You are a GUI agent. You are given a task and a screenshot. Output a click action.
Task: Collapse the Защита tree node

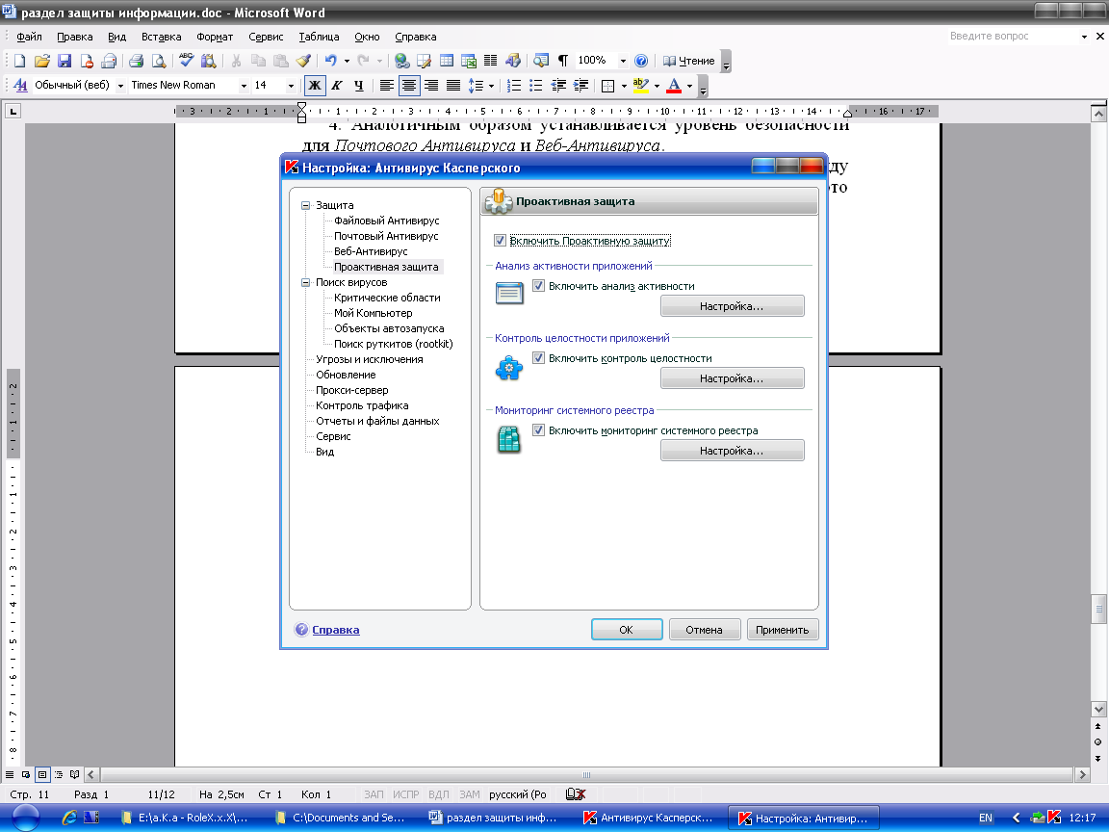pos(305,205)
